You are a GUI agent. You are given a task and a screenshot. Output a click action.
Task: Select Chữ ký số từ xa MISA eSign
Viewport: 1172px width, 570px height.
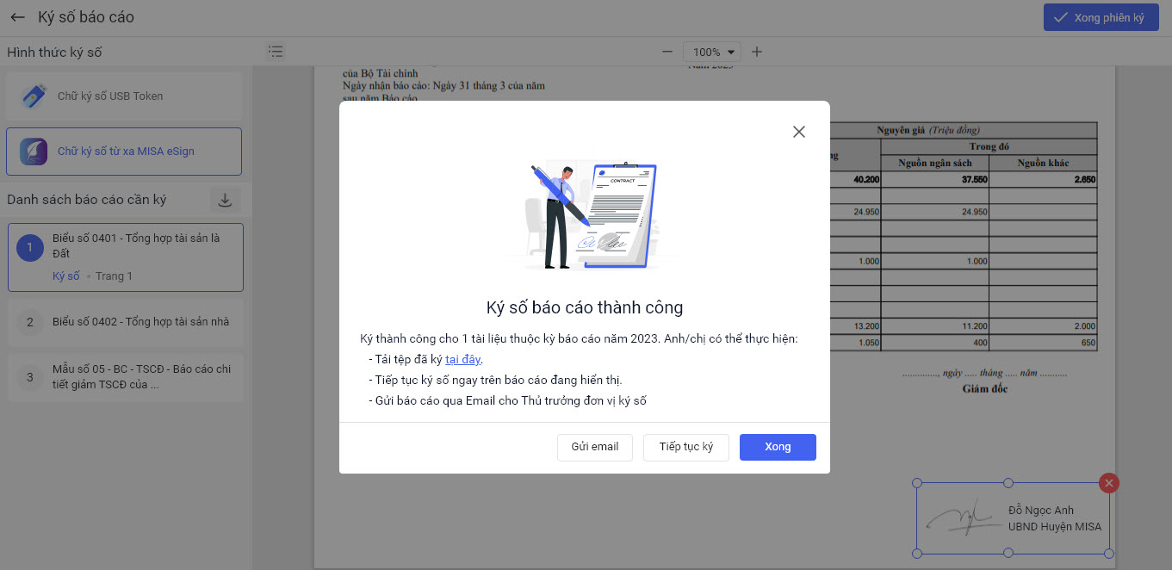pos(124,152)
